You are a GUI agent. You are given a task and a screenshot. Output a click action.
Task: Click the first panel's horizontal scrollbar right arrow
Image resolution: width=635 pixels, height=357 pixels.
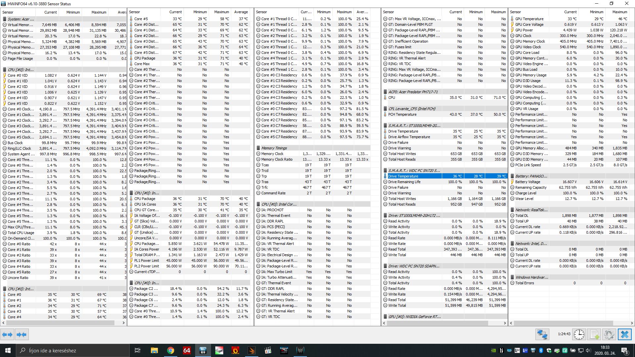[124, 323]
